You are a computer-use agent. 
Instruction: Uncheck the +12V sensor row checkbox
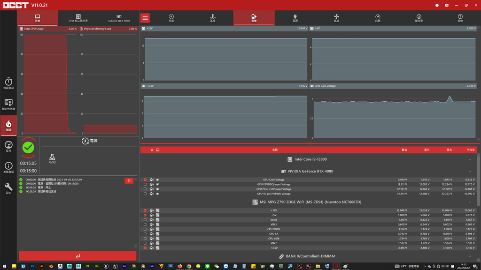pyautogui.click(x=145, y=210)
